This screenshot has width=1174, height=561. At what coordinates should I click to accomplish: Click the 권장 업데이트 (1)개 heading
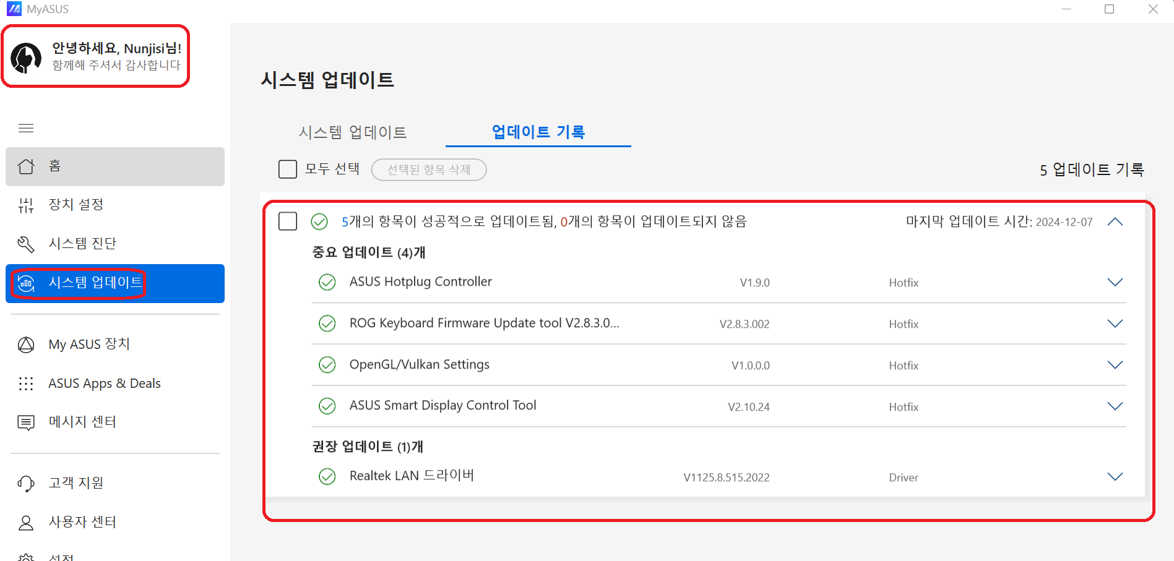coord(368,447)
